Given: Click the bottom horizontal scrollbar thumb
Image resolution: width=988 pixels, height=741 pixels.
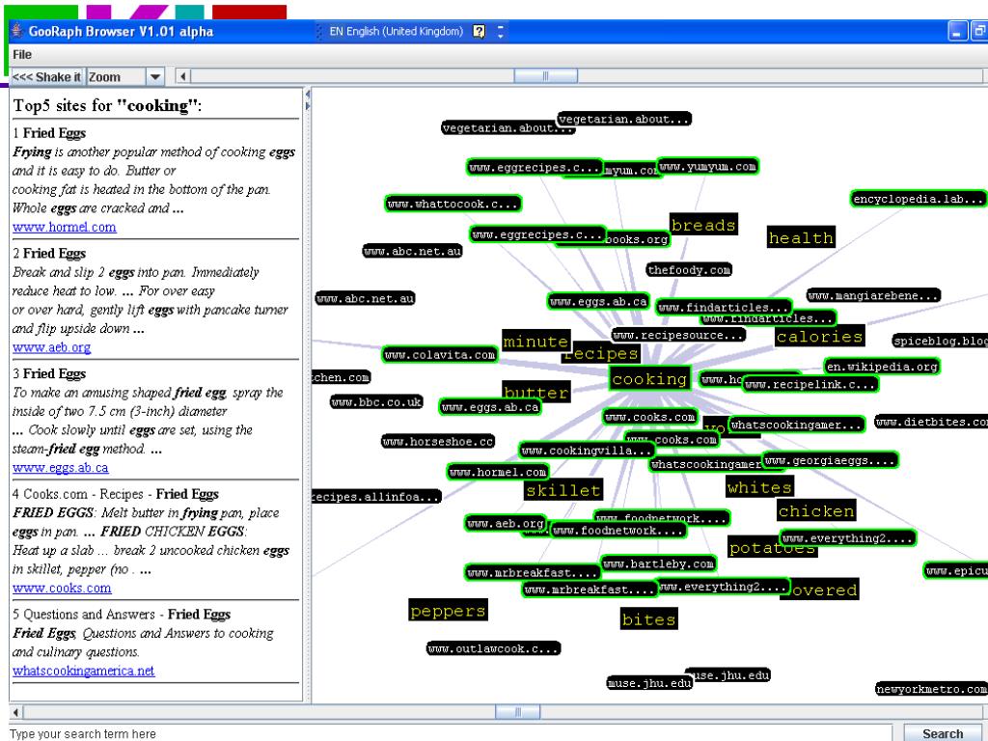Looking at the screenshot, I should 517,712.
